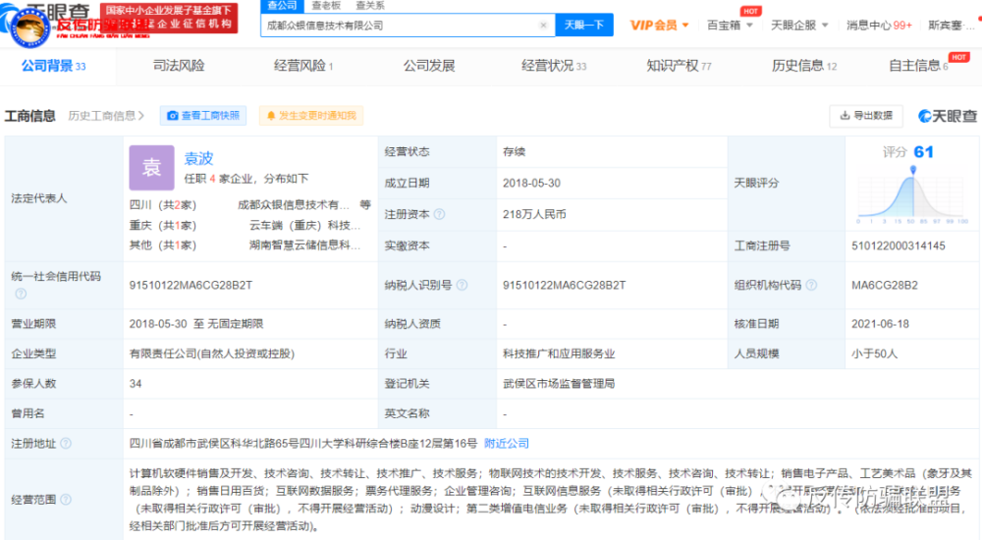Click the company name search input field
Viewport: 982px width, 540px height.
(x=400, y=26)
